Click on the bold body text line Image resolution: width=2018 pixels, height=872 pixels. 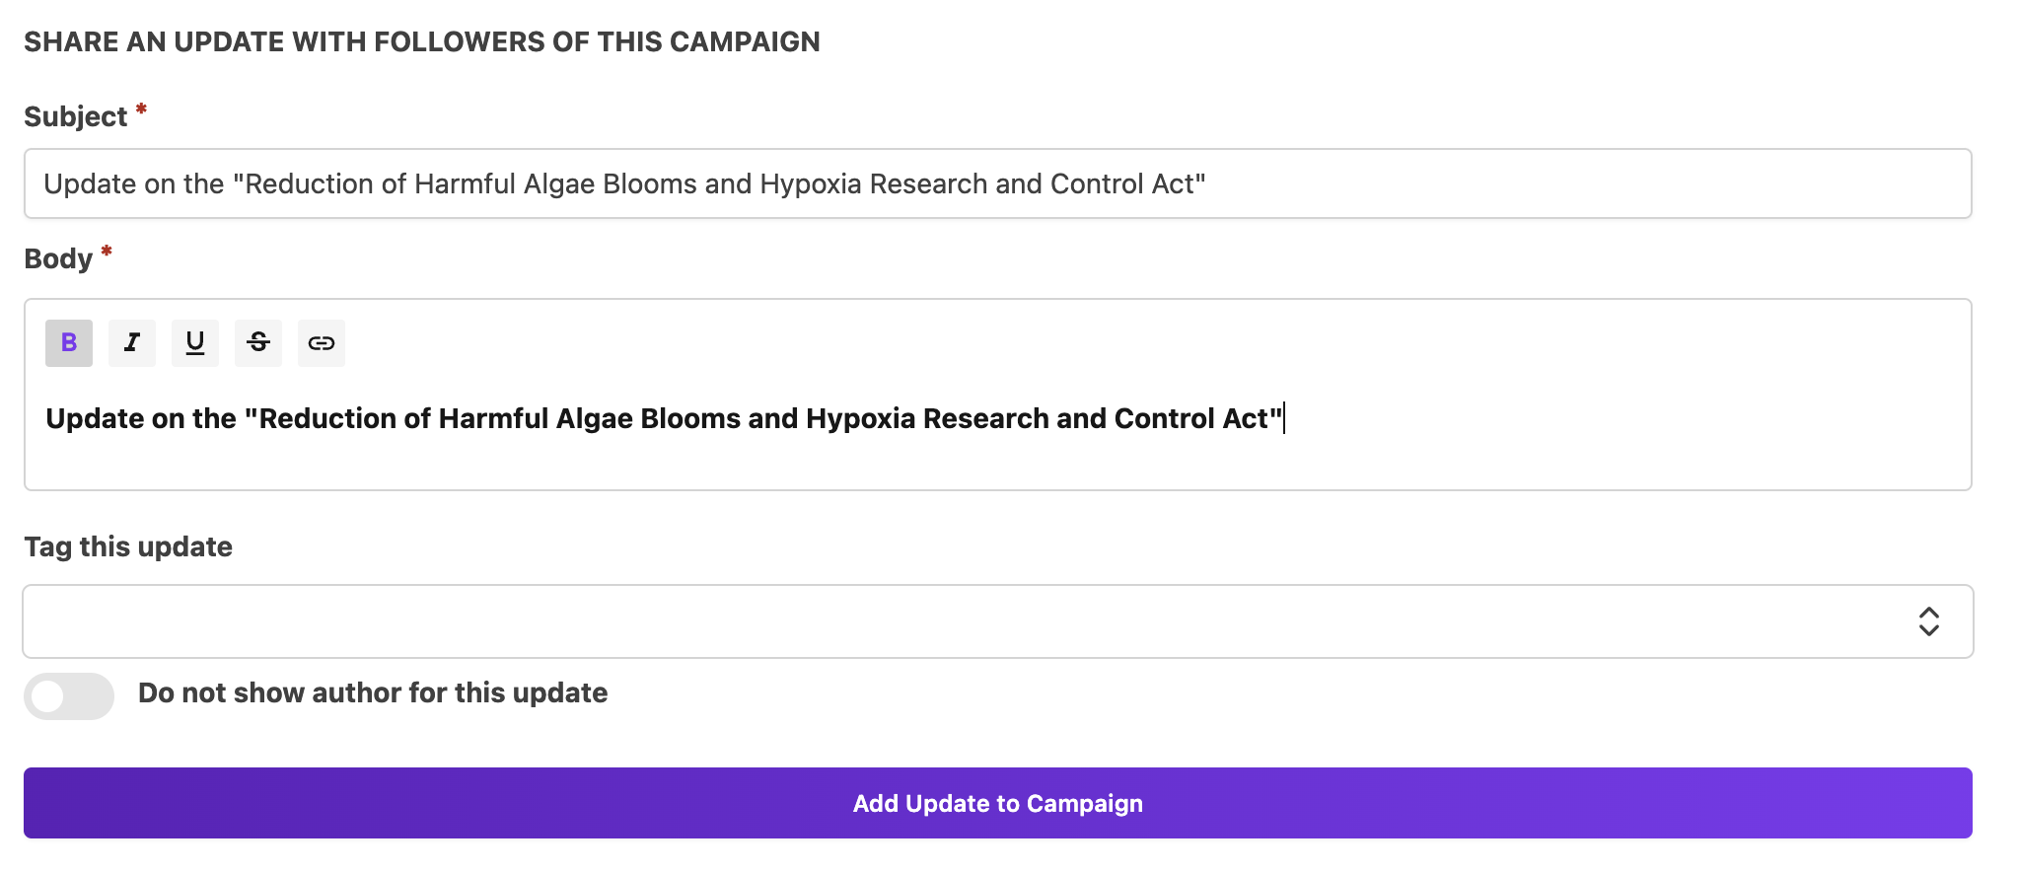pos(664,419)
